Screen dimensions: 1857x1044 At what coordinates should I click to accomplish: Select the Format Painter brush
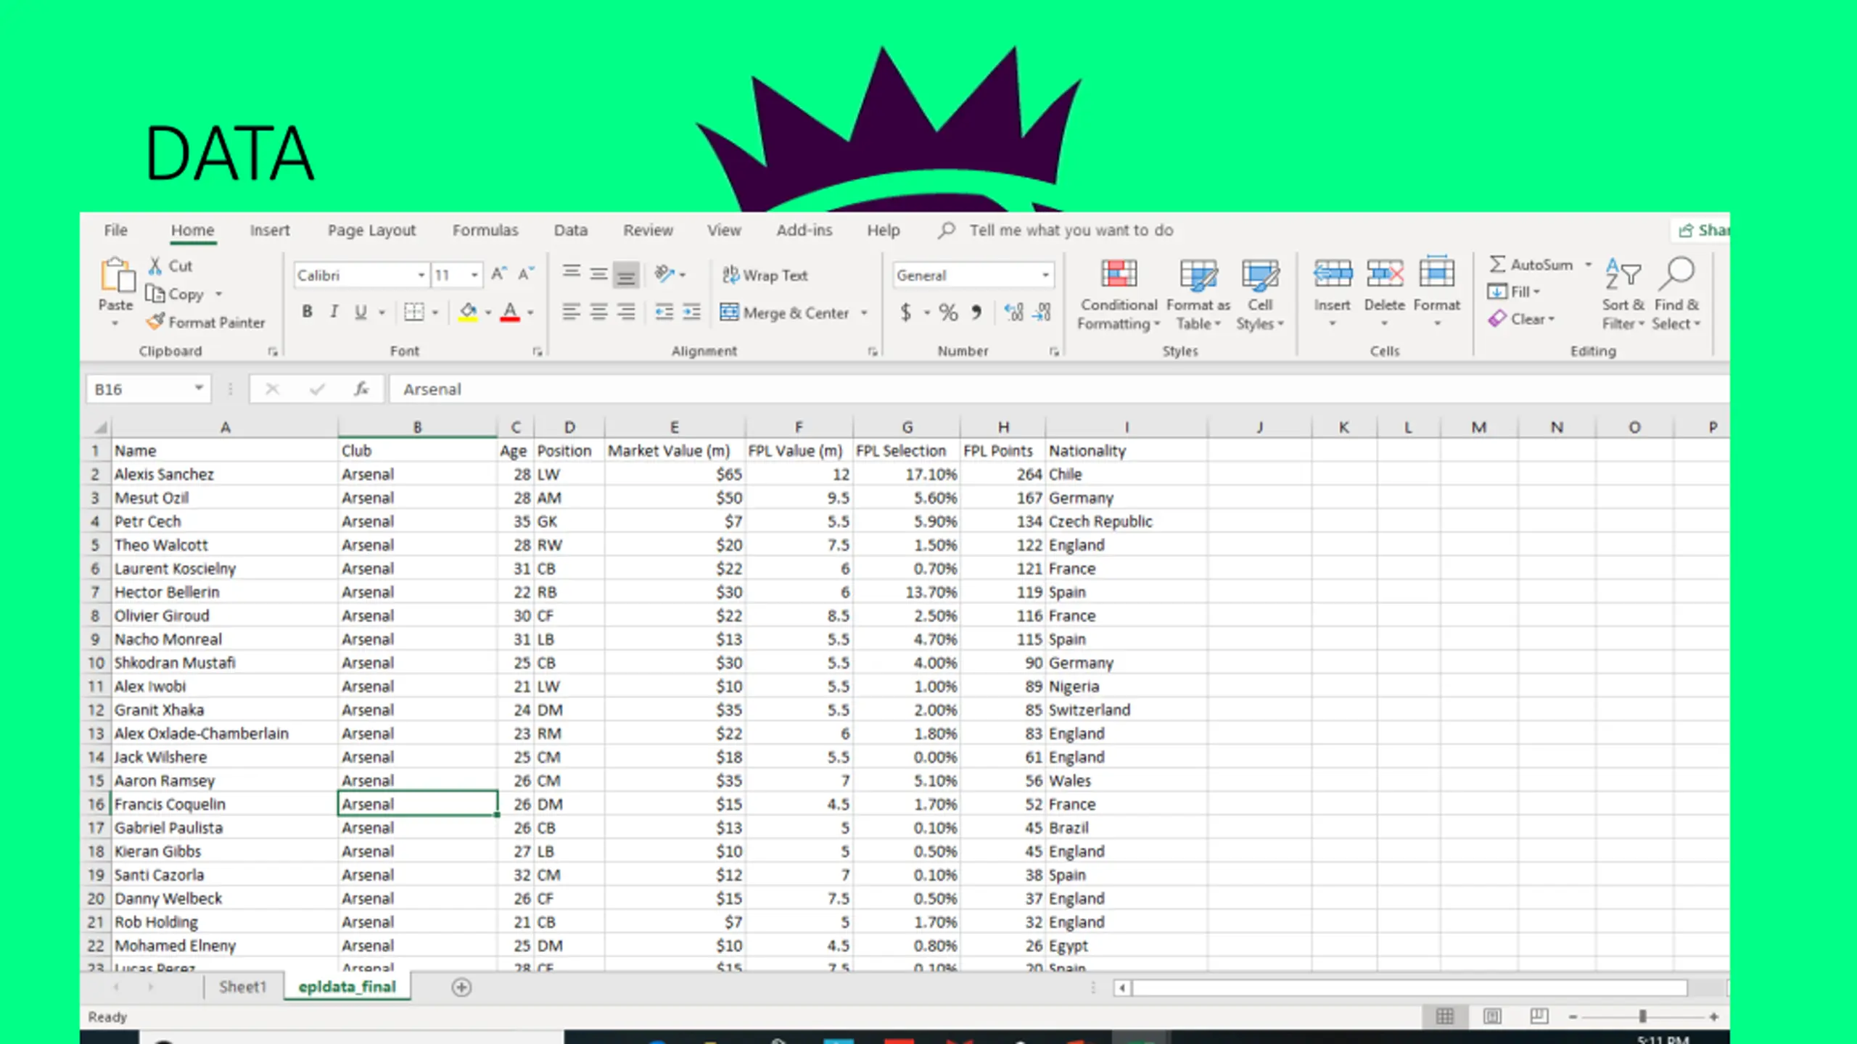pyautogui.click(x=206, y=322)
